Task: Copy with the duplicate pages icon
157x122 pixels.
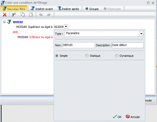Action: 23,14
